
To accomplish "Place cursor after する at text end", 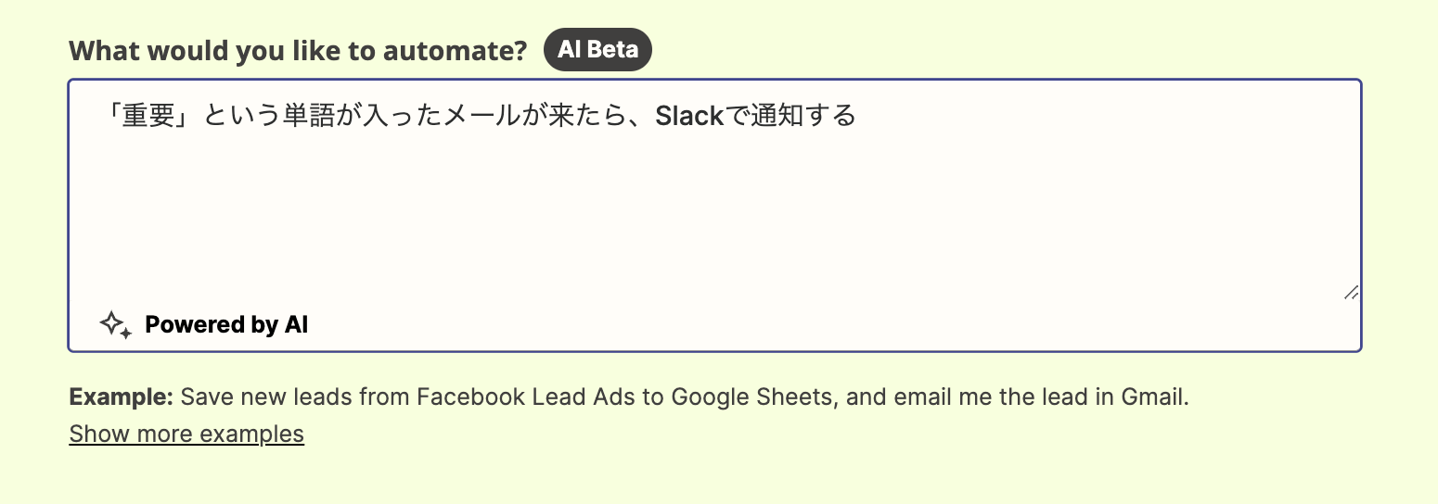I will [858, 117].
